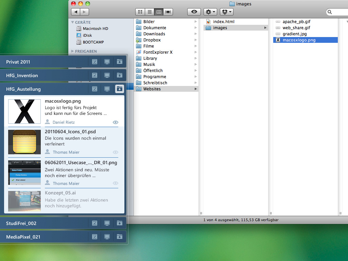
Task: Open the yellow notes icon thumbnail
Action: point(24,142)
